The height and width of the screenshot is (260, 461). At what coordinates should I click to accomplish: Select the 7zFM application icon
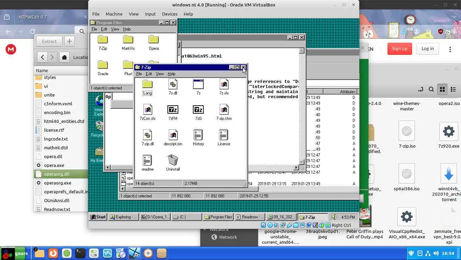tap(173, 110)
